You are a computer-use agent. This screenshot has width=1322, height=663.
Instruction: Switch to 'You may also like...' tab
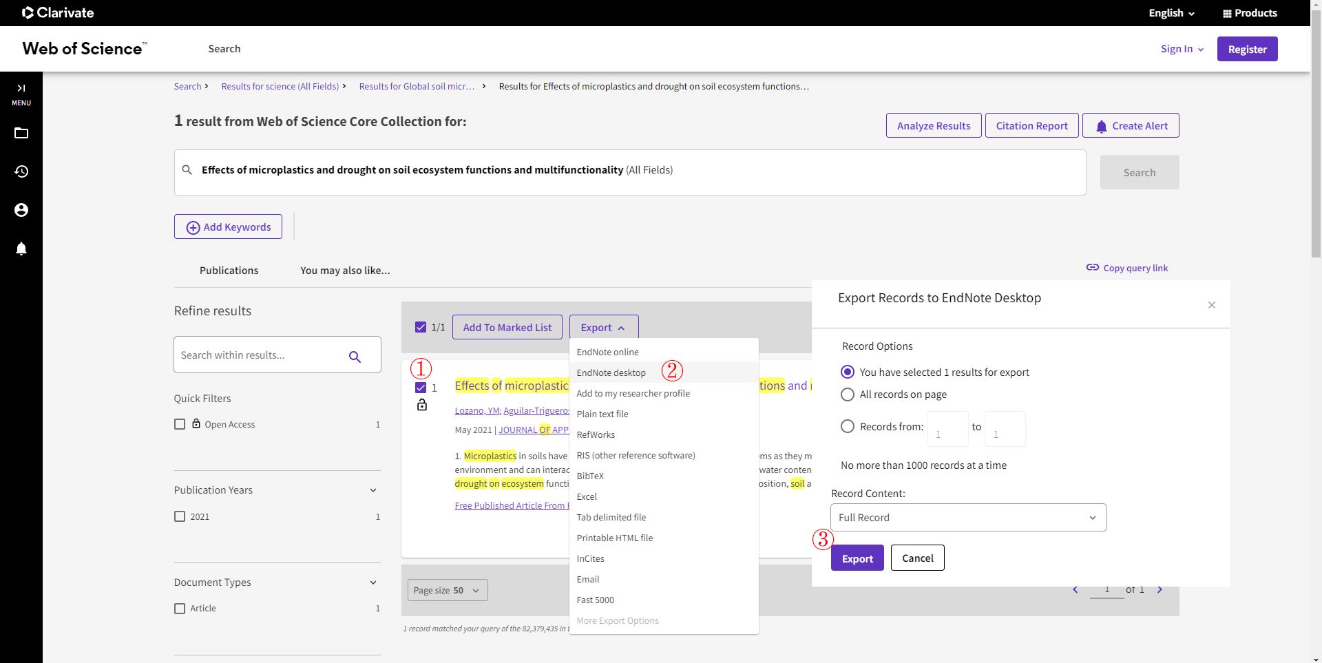click(345, 271)
